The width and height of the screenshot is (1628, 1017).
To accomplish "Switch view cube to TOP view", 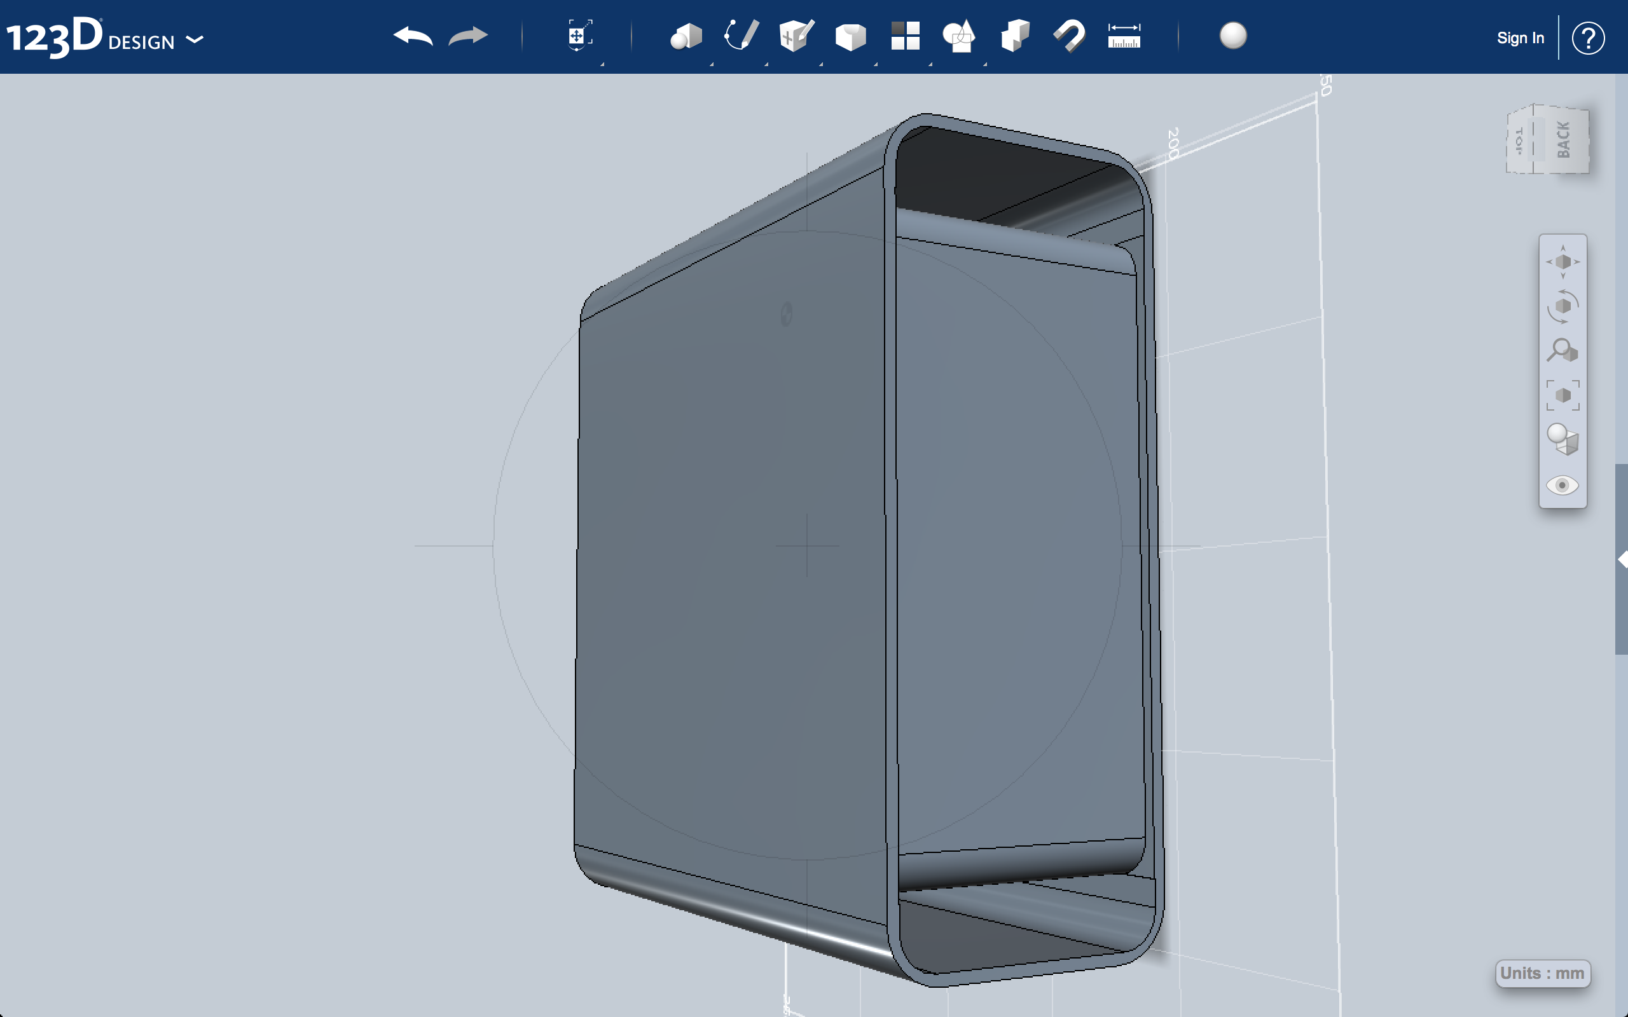I will [x=1519, y=140].
